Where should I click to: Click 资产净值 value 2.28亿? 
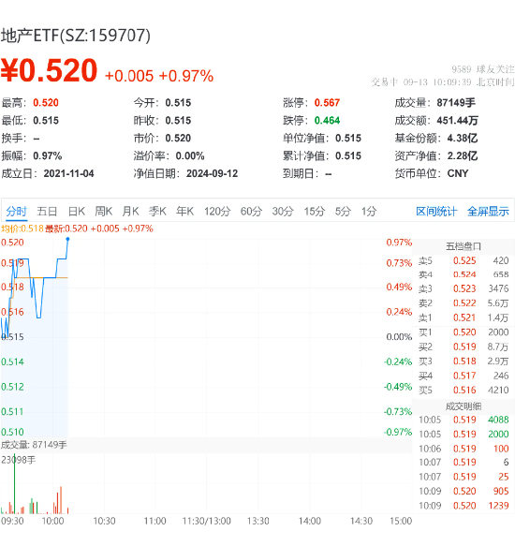point(463,156)
